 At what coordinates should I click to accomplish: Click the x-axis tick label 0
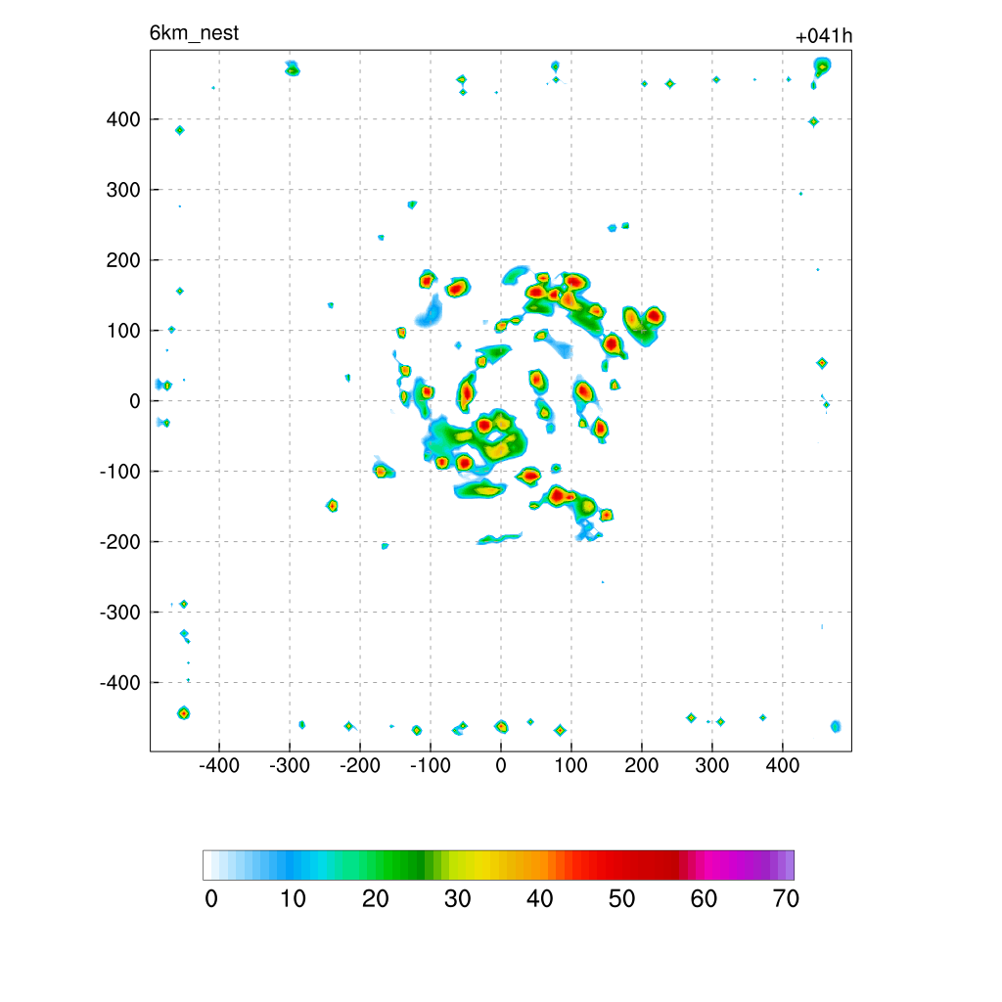[x=501, y=765]
